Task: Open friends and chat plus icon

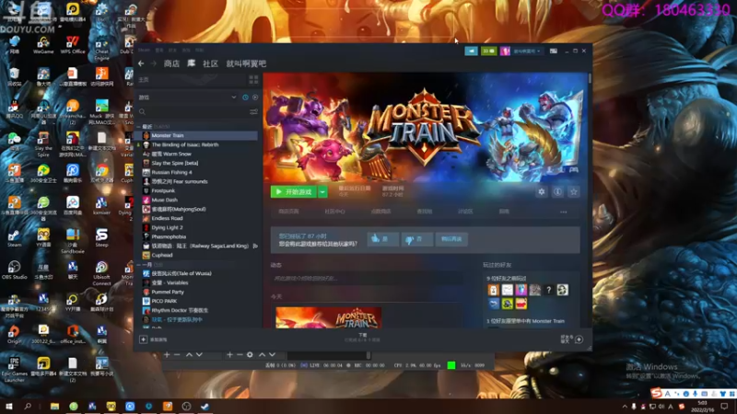Action: coord(579,339)
